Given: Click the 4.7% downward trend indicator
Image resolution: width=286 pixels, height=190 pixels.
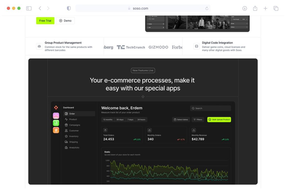Looking at the screenshot, I should click(181, 140).
